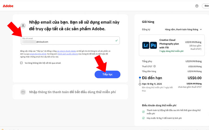Screen dimensions: 209x130
Task: Open 'các công ty thuộc Adobe' link
Action: (66, 51)
